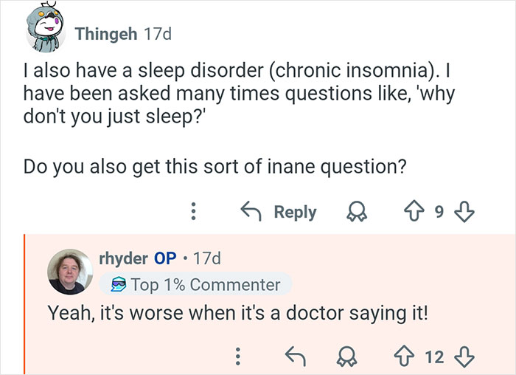Click Thingeh's 17d comment timestamp

coord(158,34)
